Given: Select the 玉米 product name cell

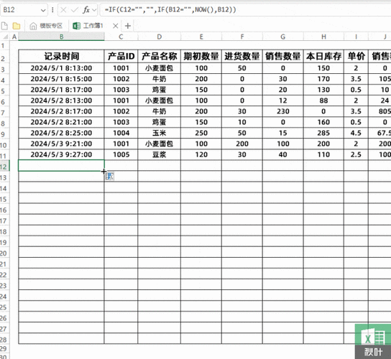Looking at the screenshot, I should [x=159, y=133].
